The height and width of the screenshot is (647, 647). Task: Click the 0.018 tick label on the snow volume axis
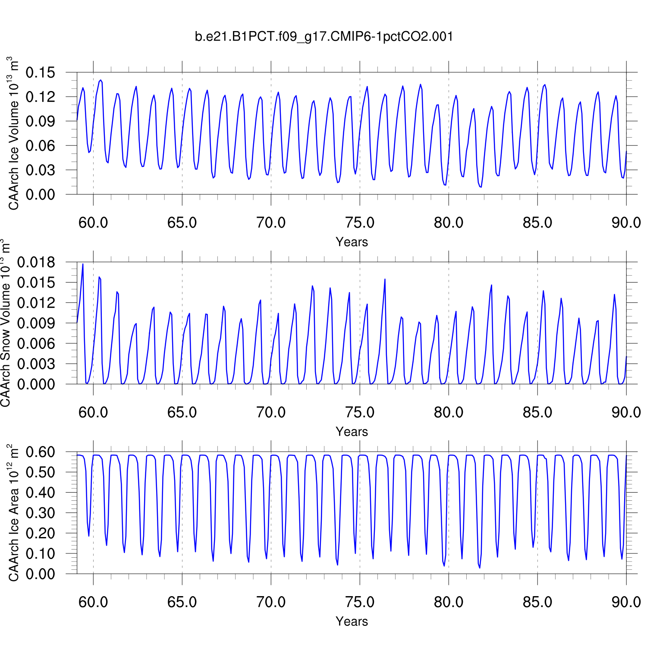pos(36,262)
